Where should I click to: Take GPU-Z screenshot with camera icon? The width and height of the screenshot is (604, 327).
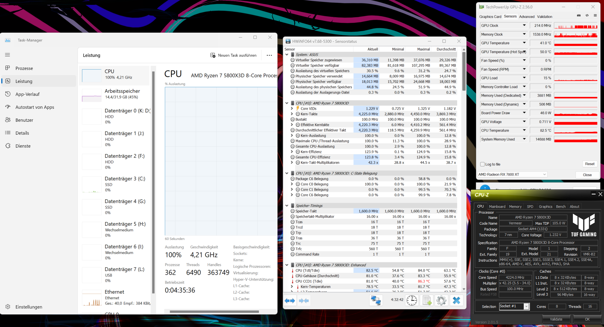tap(579, 16)
